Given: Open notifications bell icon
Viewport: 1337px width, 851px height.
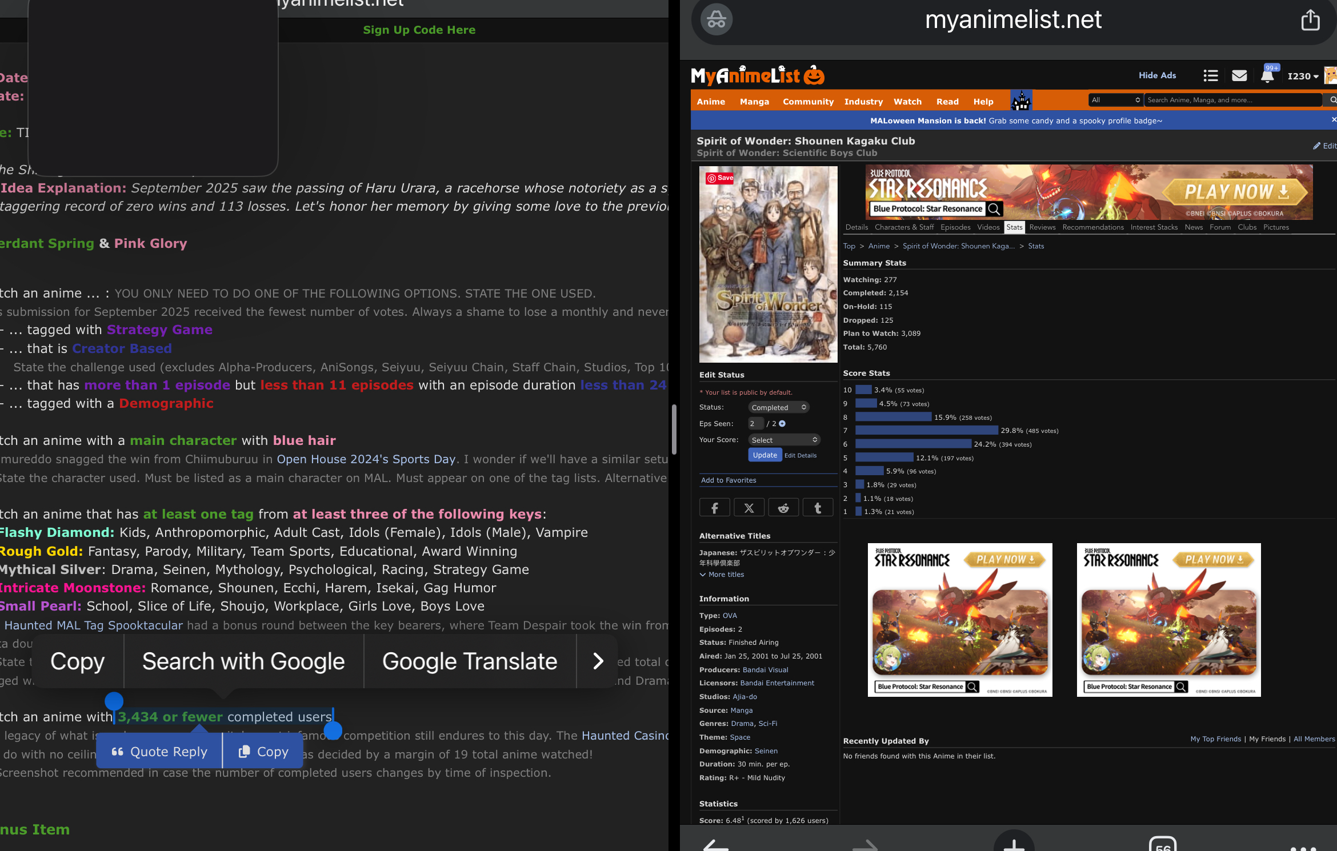Looking at the screenshot, I should (1267, 76).
